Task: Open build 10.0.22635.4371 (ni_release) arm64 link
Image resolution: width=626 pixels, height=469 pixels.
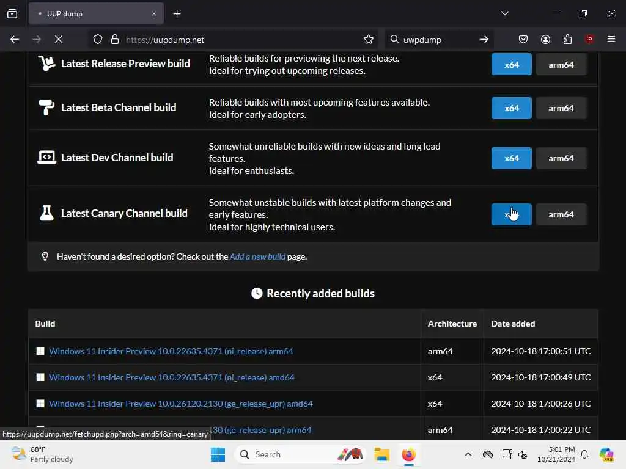Action: 171,351
